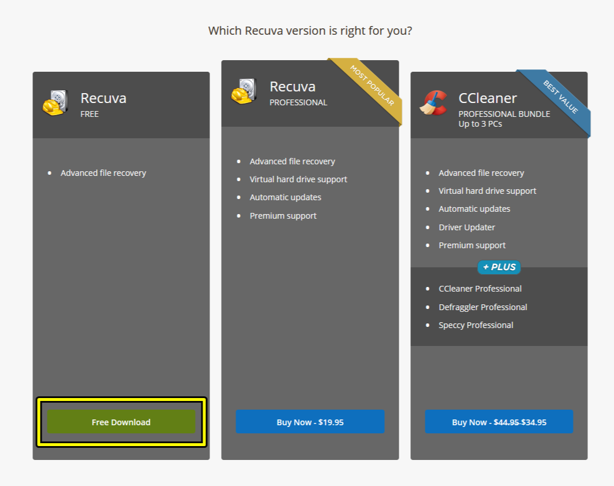614x486 pixels.
Task: Click 'Automatic updates' in Recuva Professional card
Action: click(285, 197)
